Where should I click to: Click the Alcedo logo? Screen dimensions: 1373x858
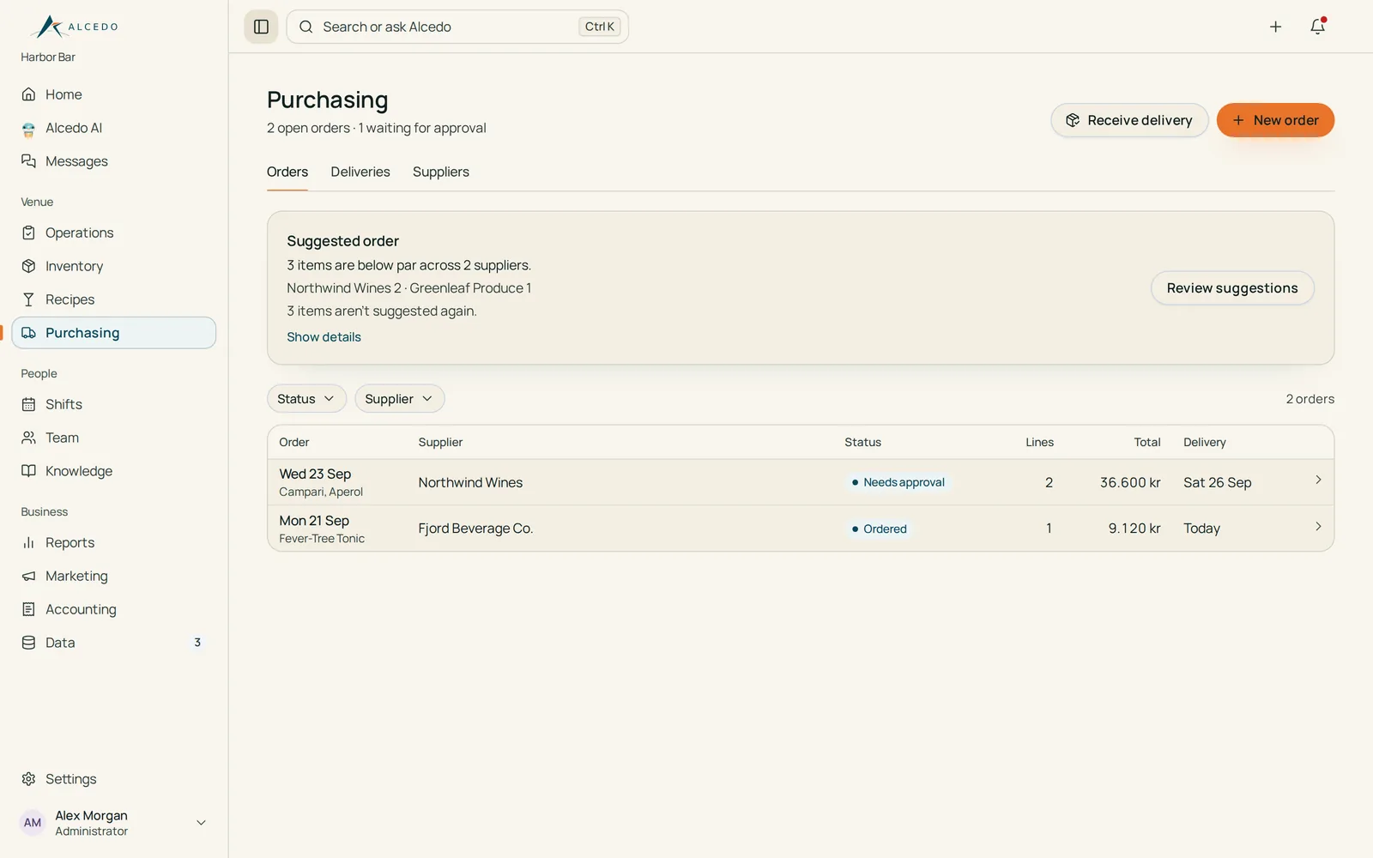(x=75, y=27)
